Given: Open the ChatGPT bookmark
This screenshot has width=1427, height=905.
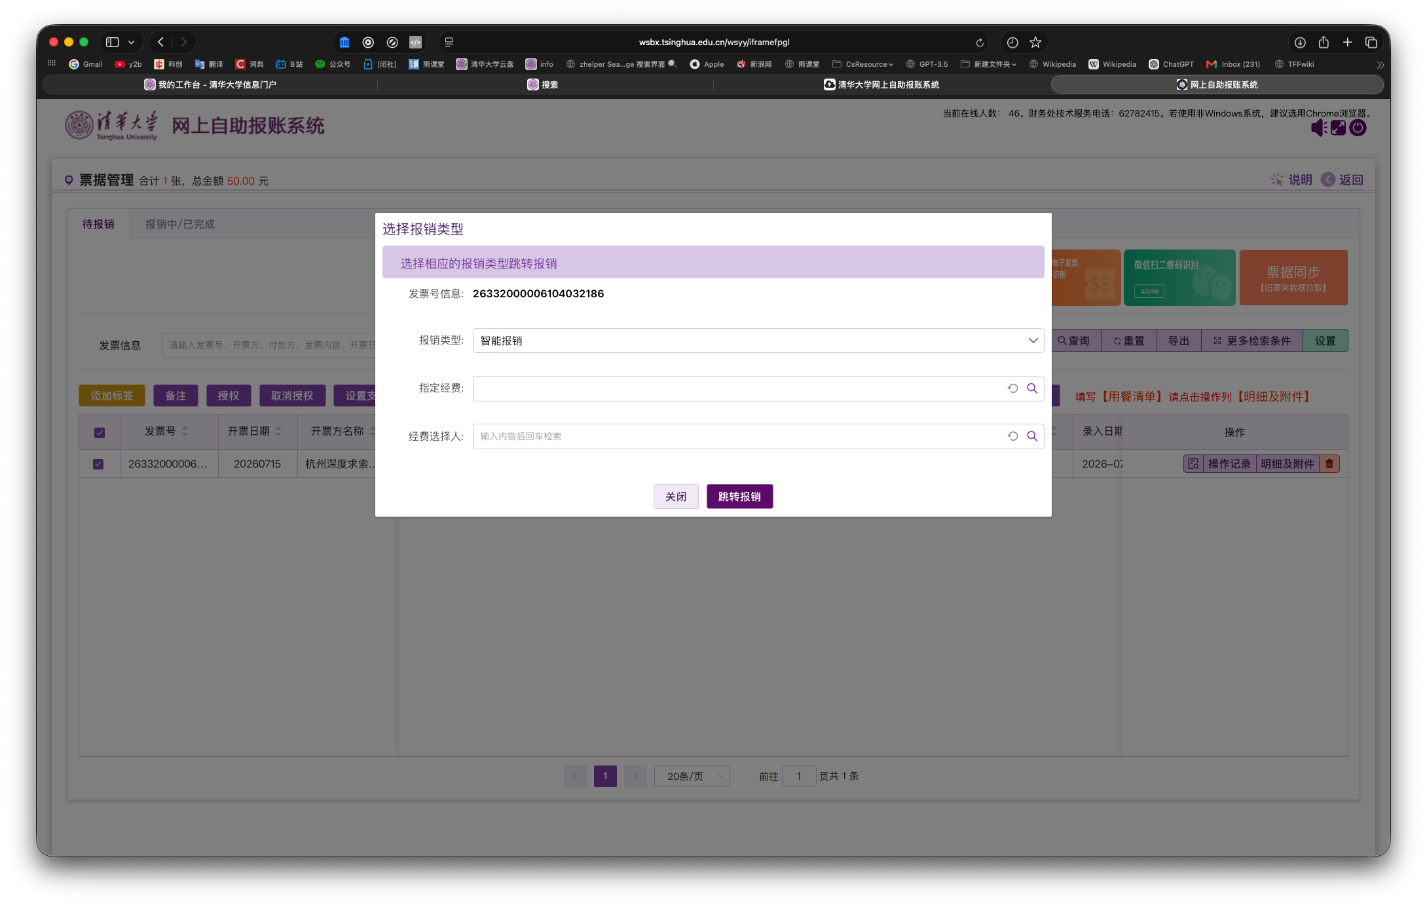Looking at the screenshot, I should (x=1172, y=64).
